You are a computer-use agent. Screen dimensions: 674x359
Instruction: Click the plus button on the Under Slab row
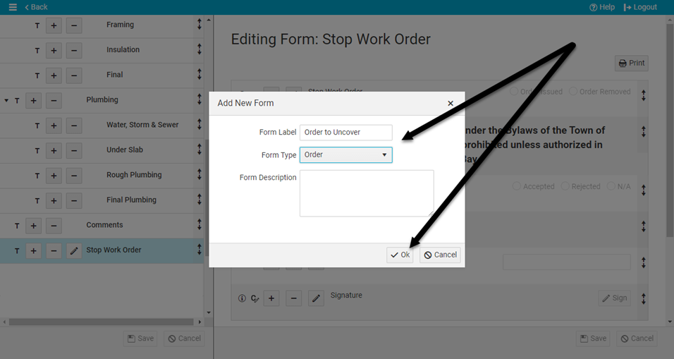(54, 150)
